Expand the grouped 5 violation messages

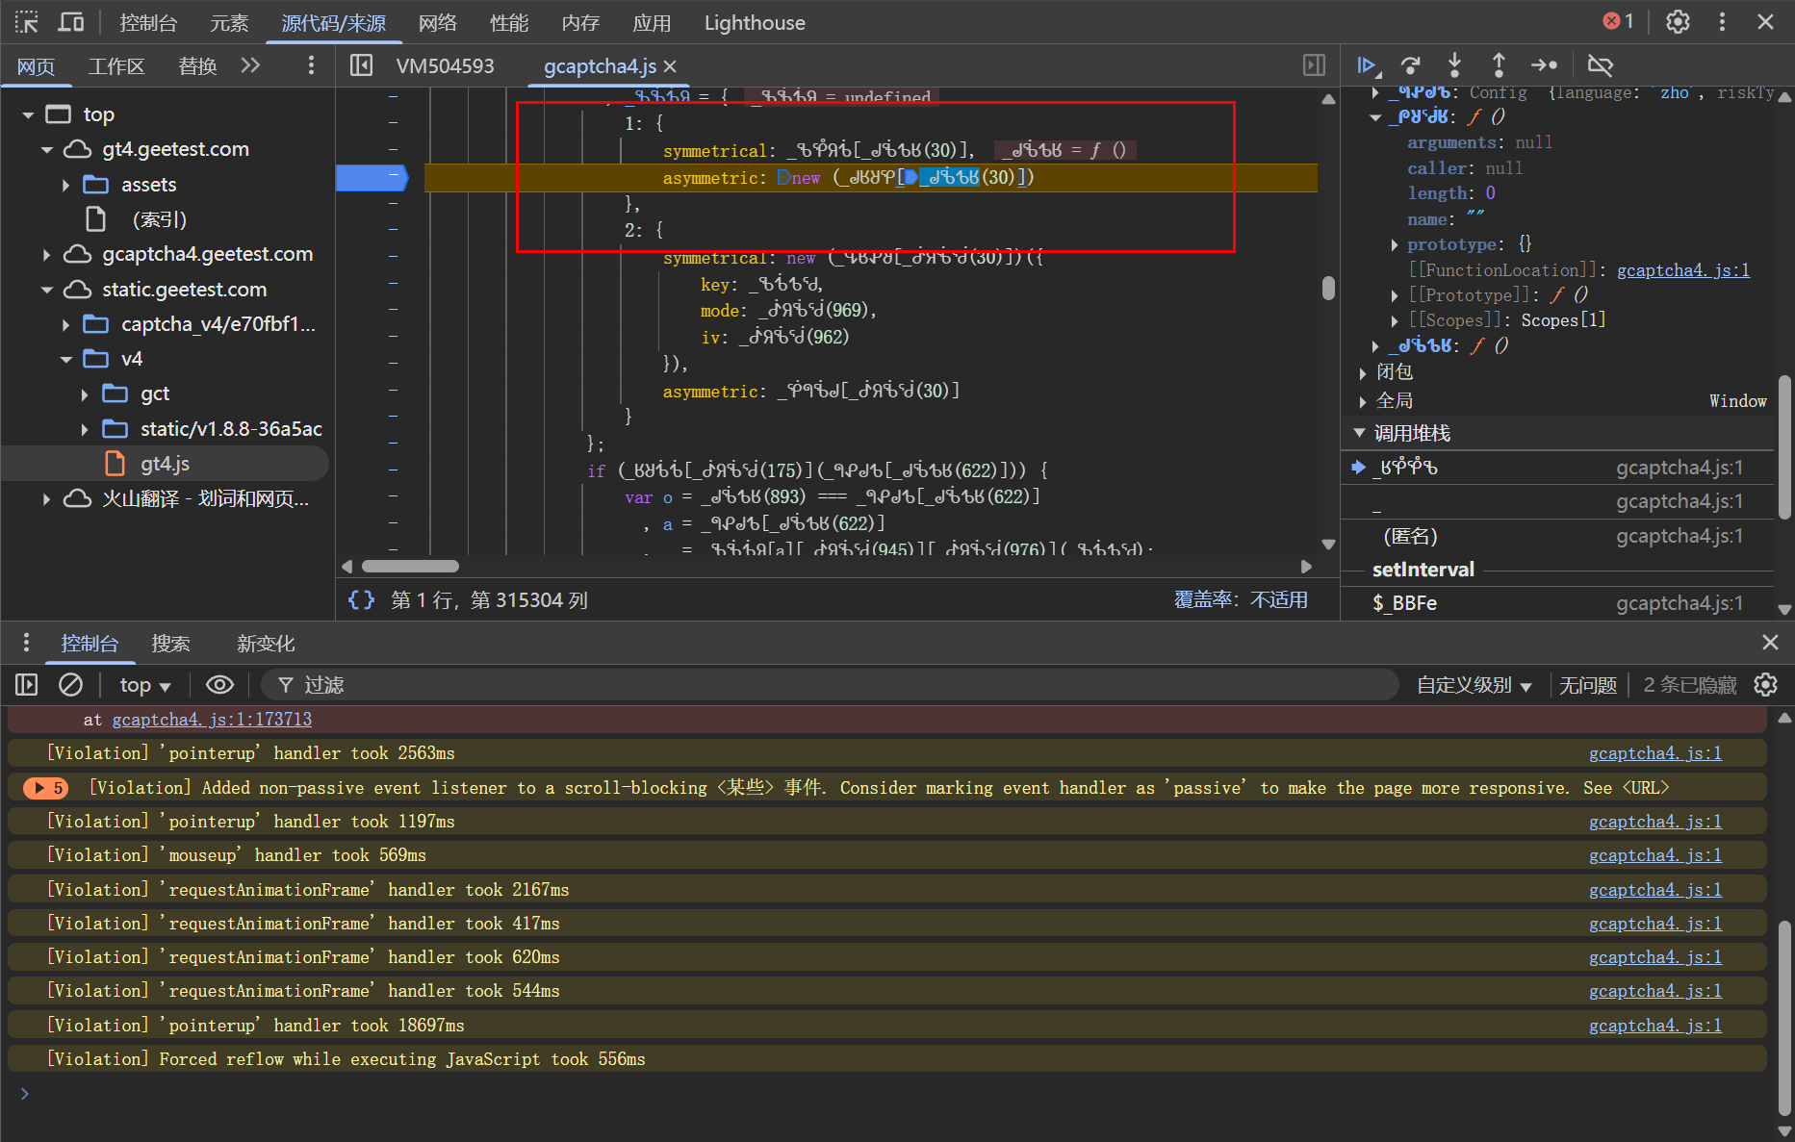(x=45, y=788)
